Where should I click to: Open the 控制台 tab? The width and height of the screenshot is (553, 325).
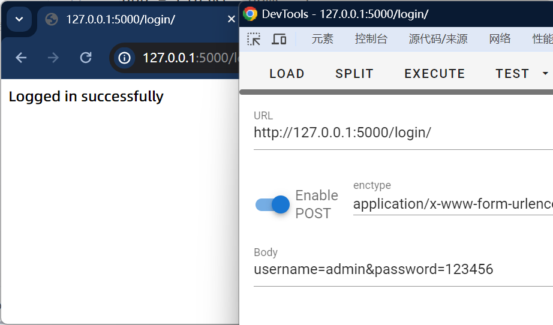click(371, 39)
